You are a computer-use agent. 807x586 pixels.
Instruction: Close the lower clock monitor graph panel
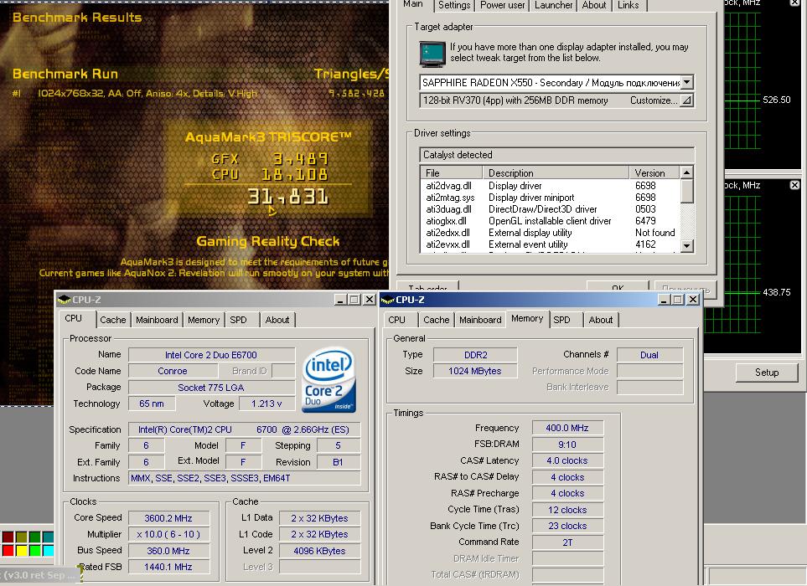coord(794,185)
